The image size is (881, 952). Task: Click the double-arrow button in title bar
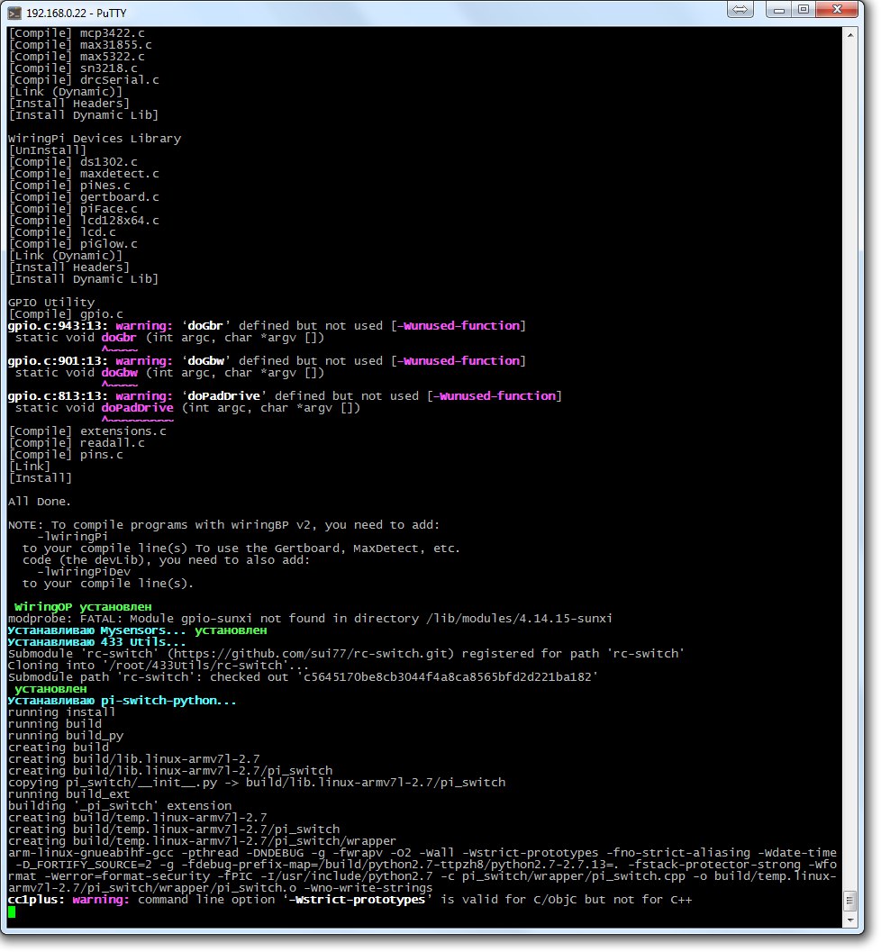tap(740, 9)
